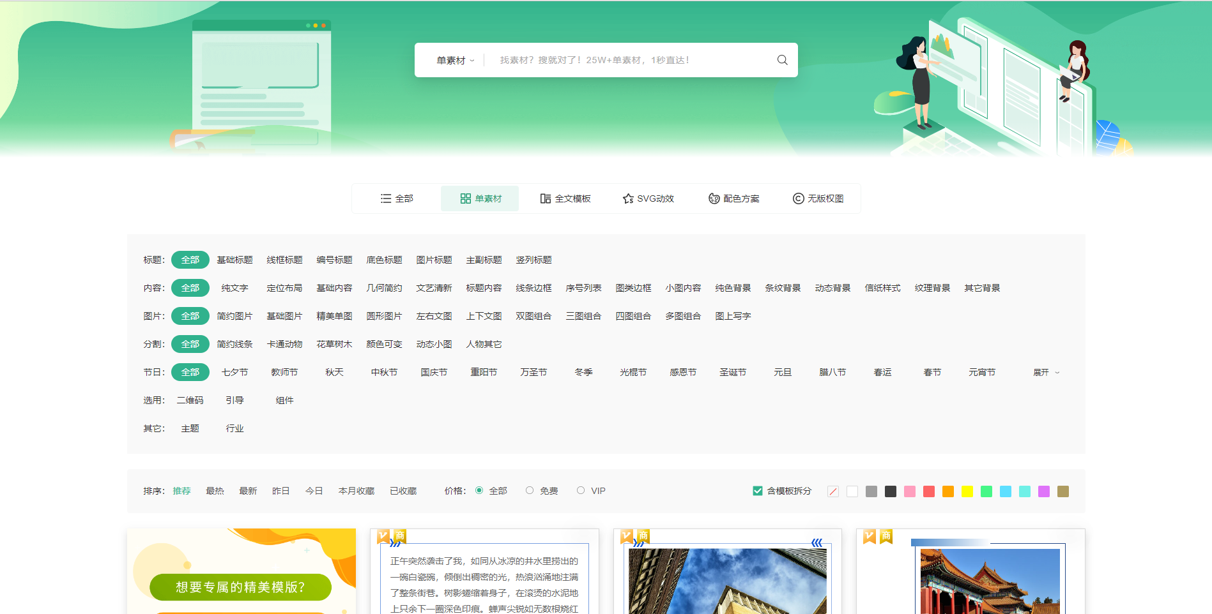The image size is (1212, 614).
Task: Click the magnifier search icon
Action: point(782,60)
